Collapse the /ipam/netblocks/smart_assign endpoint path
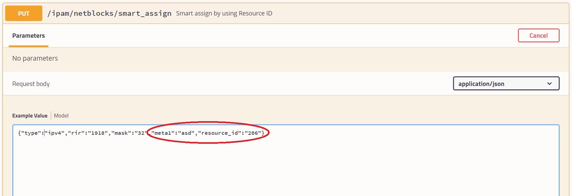Screen dimensions: 572x196 point(109,13)
